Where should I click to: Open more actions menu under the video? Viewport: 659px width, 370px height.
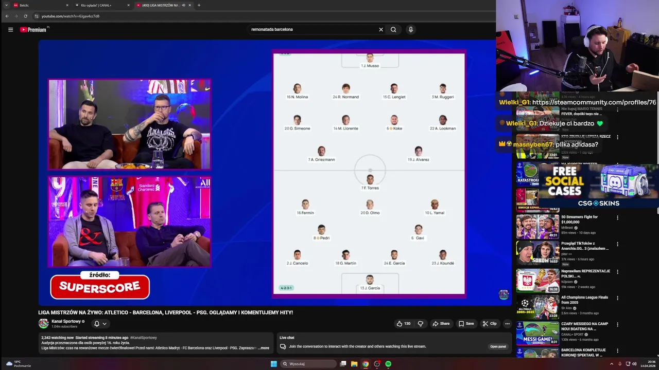pyautogui.click(x=507, y=324)
